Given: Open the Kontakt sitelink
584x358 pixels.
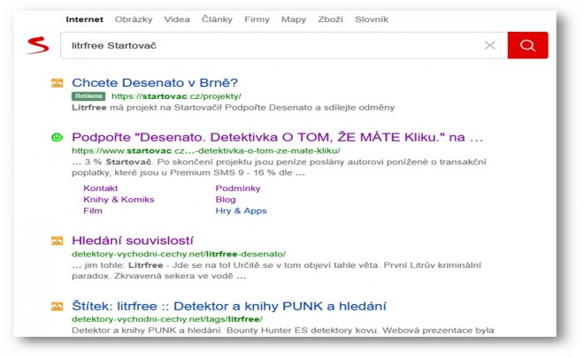Looking at the screenshot, I should click(x=101, y=188).
